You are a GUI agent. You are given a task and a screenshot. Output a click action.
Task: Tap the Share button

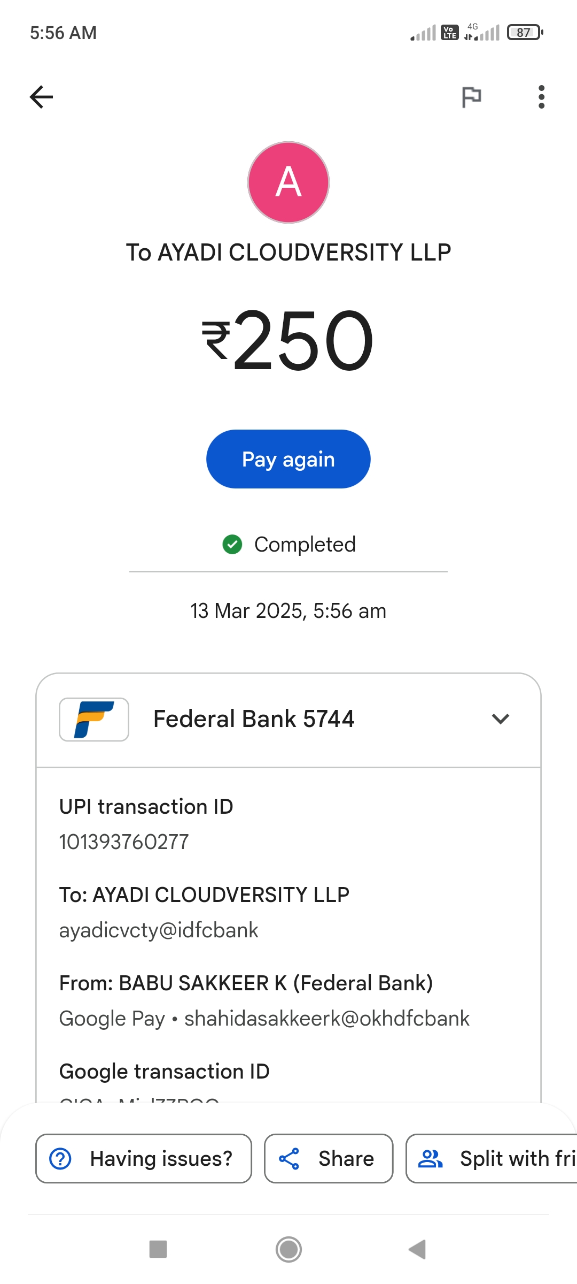(x=329, y=1158)
